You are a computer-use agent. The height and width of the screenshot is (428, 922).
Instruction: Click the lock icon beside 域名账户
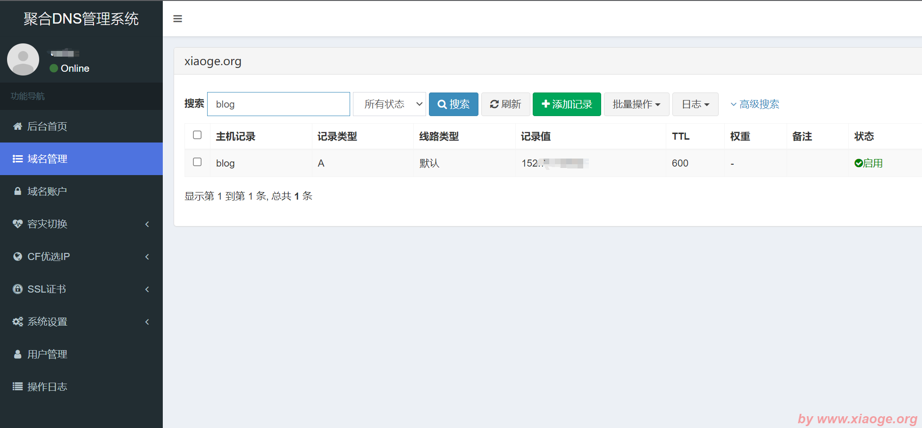pos(17,192)
